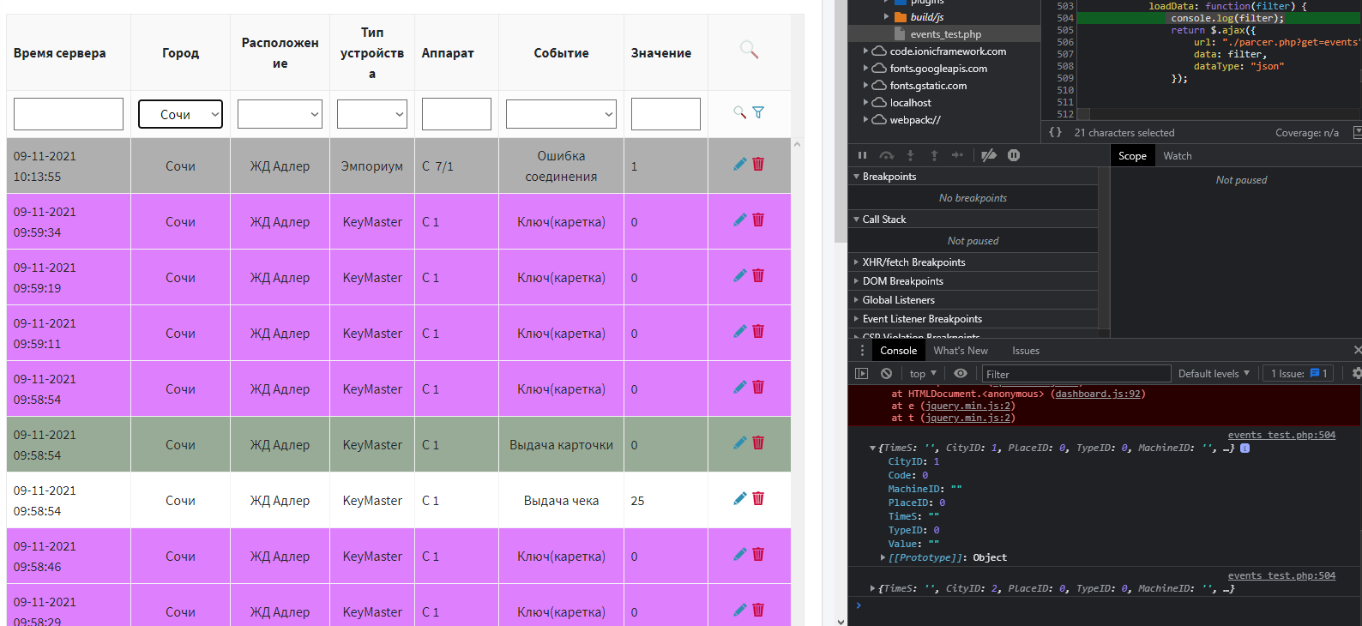Delete the Выдача чека row
Screen dimensions: 1362x626
[x=758, y=498]
